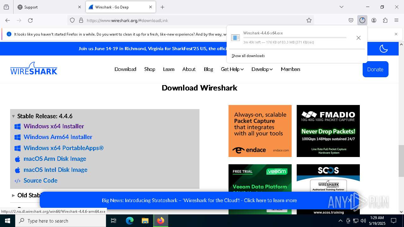Download the Windows Arm64 Installer

58,137
